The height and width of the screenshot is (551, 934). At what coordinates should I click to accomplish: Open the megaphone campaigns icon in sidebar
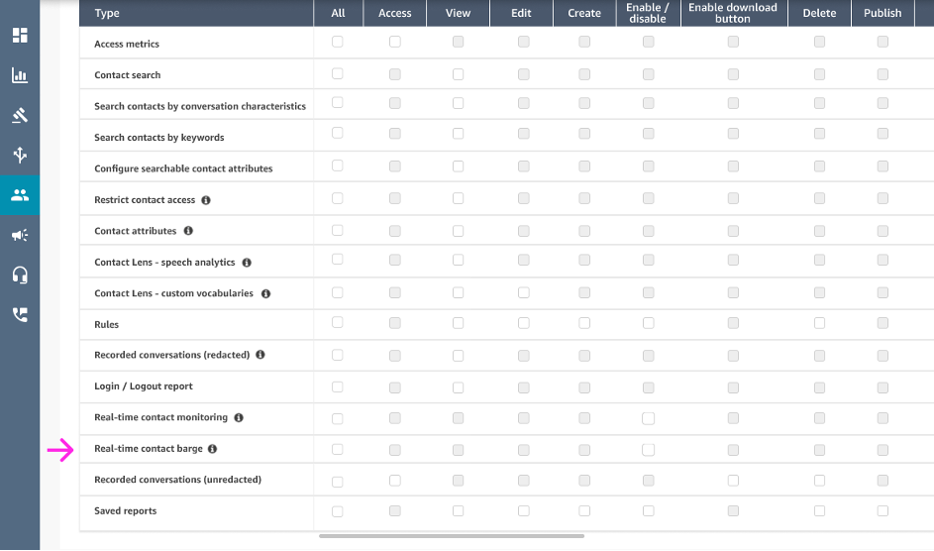point(20,235)
